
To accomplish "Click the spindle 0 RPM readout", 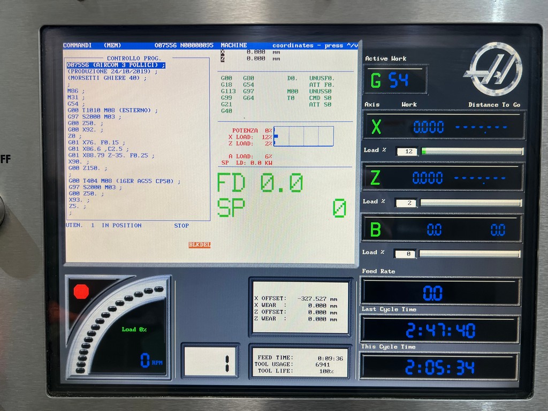I will point(151,360).
